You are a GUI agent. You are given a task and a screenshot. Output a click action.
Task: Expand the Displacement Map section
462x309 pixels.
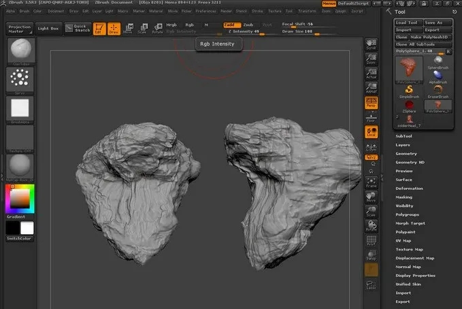tap(415, 258)
